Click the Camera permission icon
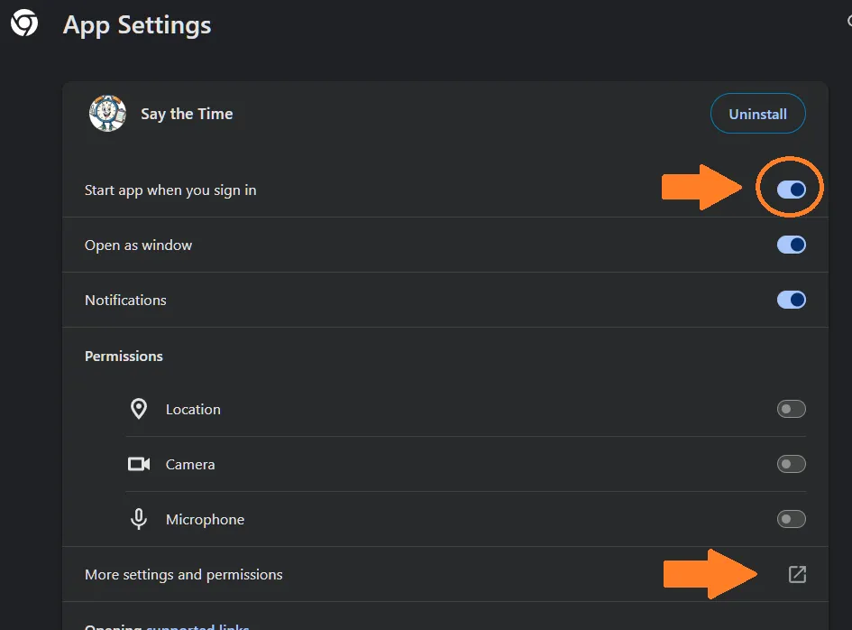This screenshot has width=852, height=630. [139, 464]
